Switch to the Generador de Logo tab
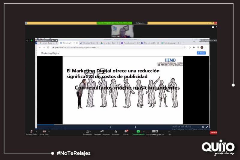This screenshot has width=240, height=160. click(88, 43)
